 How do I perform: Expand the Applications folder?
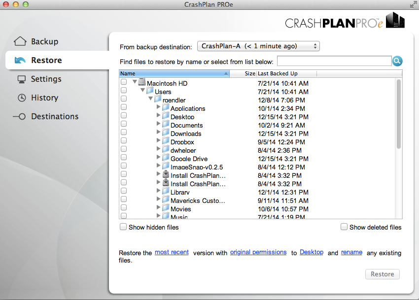158,107
